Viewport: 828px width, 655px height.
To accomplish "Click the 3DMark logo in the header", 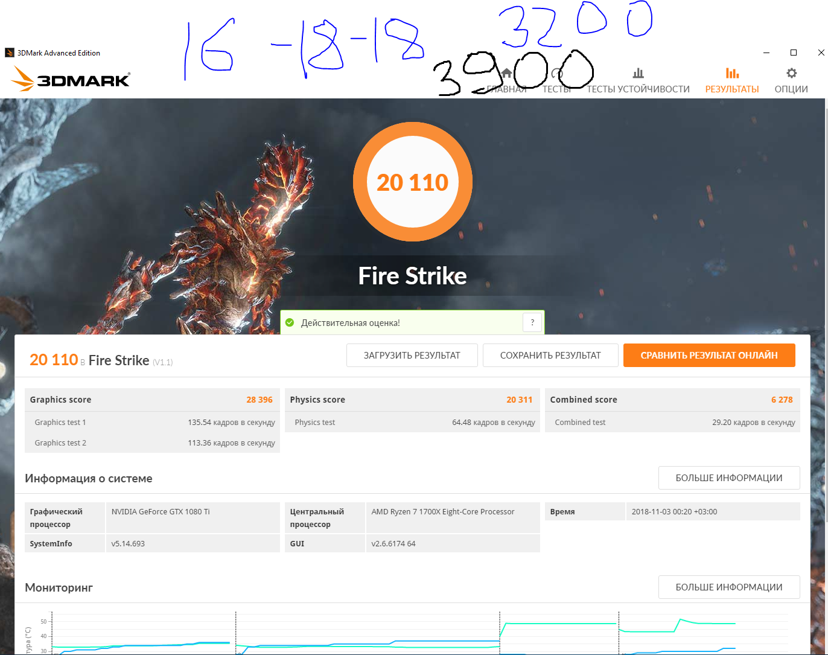I will [70, 79].
